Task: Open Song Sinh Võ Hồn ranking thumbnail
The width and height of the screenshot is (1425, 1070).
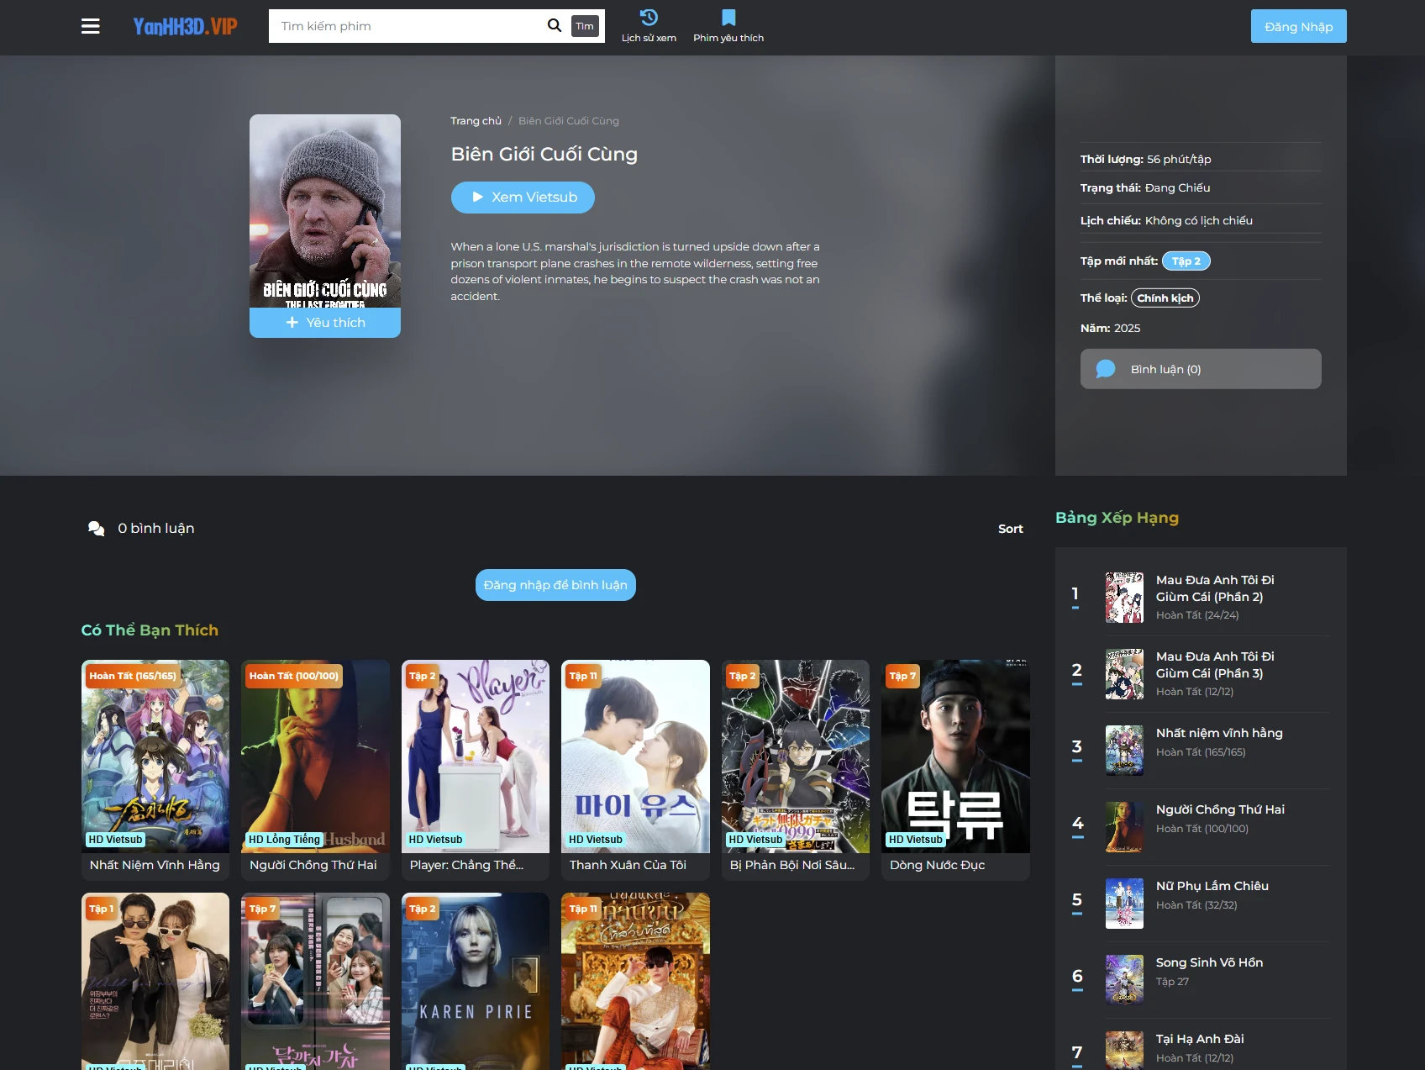Action: click(x=1124, y=979)
